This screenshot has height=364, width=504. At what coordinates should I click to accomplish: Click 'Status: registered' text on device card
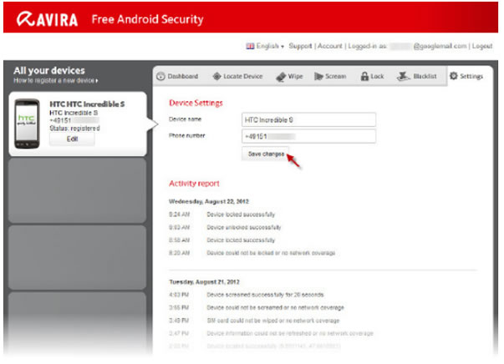click(x=74, y=129)
